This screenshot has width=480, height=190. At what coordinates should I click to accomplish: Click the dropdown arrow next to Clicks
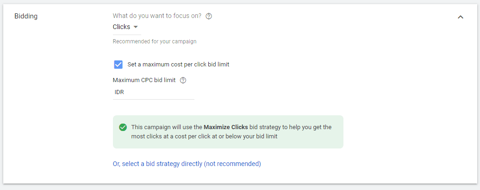pyautogui.click(x=136, y=27)
